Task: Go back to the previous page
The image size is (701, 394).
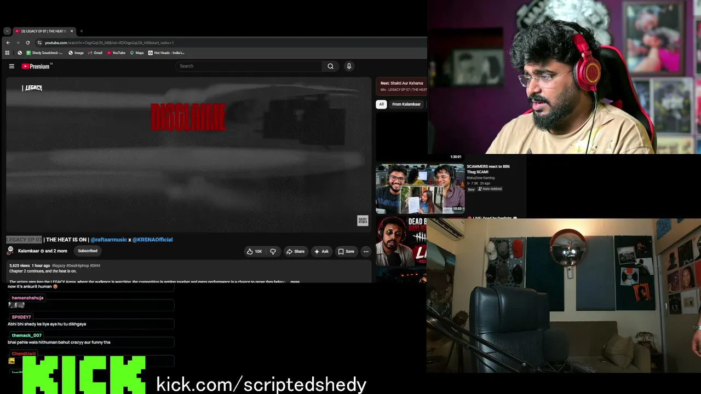Action: pyautogui.click(x=8, y=43)
